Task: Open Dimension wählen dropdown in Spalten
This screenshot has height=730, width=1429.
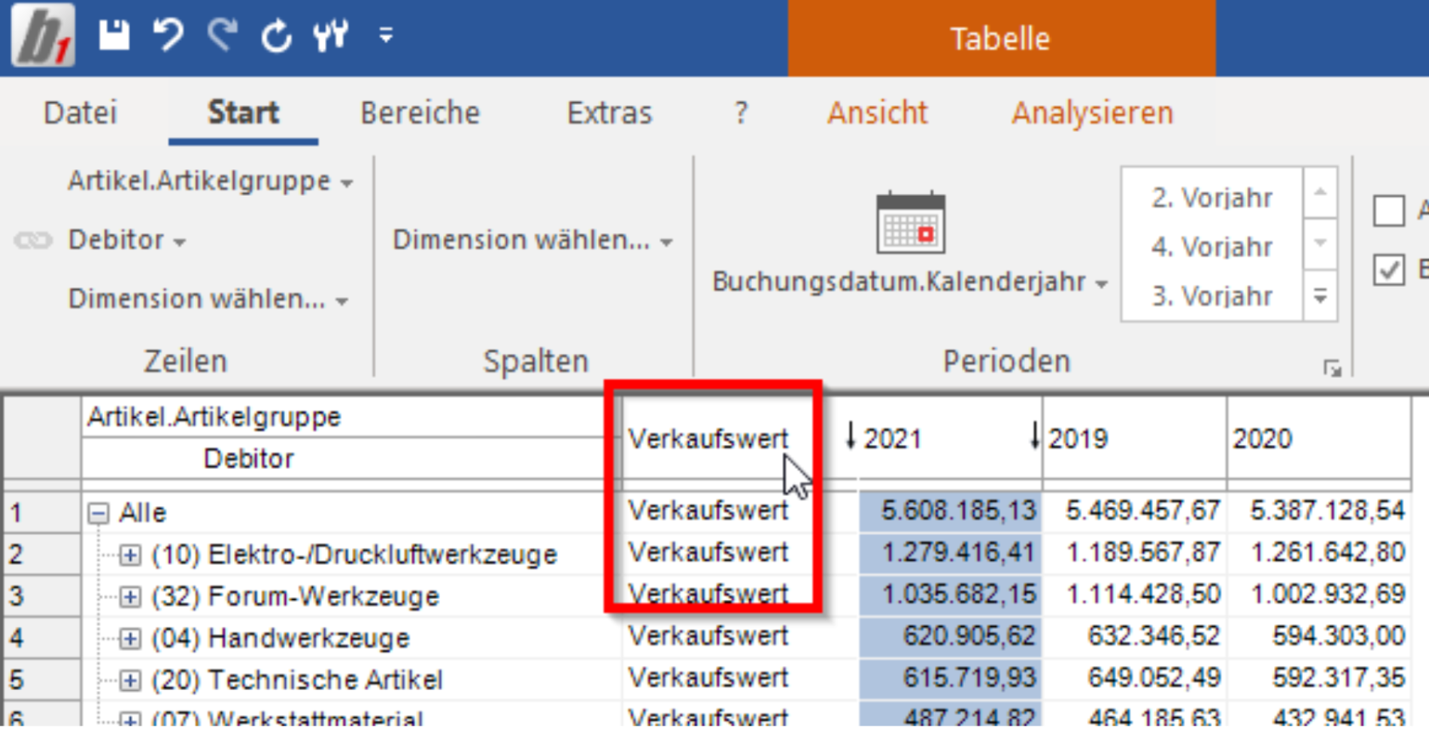Action: [x=532, y=241]
